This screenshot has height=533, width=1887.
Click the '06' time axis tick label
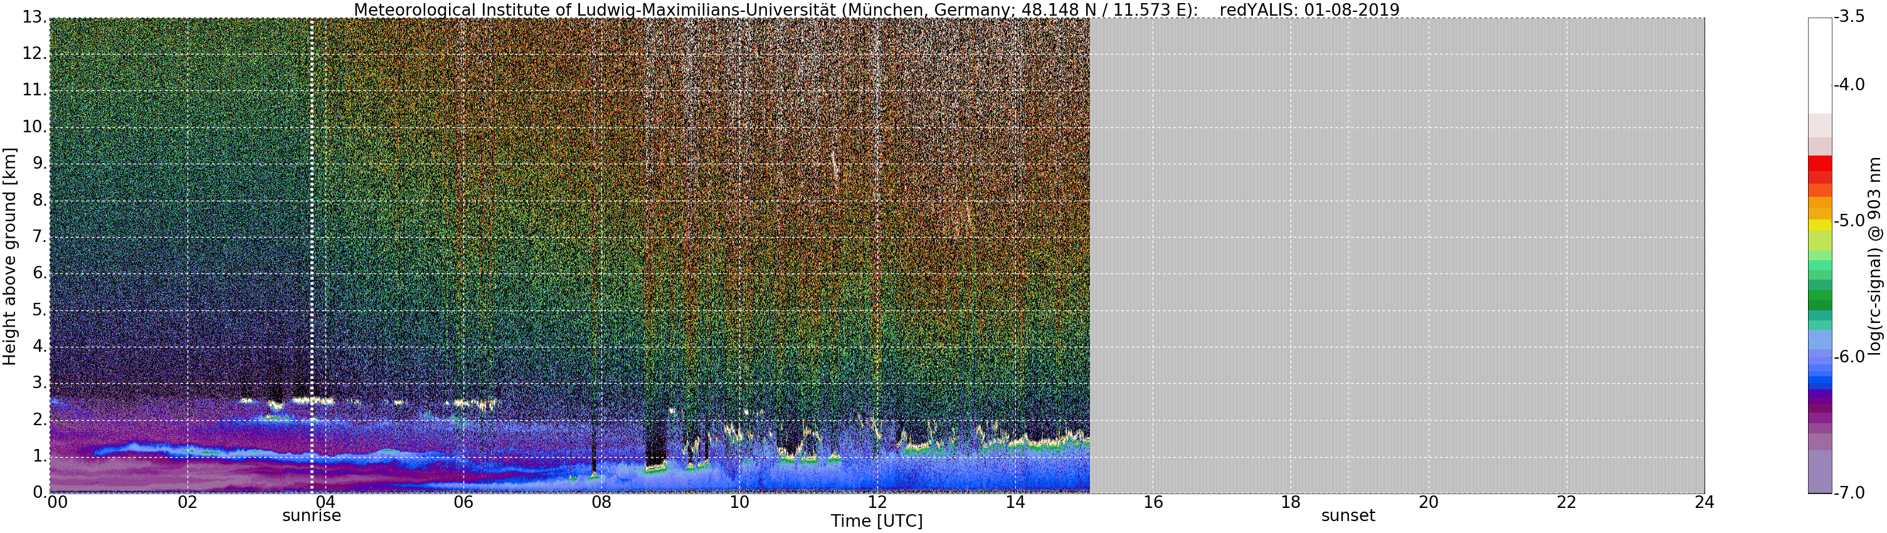pos(463,502)
